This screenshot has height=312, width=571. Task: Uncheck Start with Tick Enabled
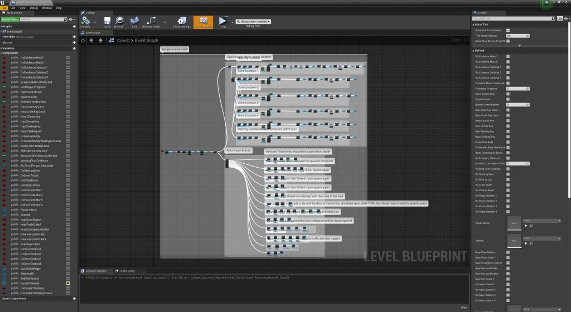[x=507, y=30]
